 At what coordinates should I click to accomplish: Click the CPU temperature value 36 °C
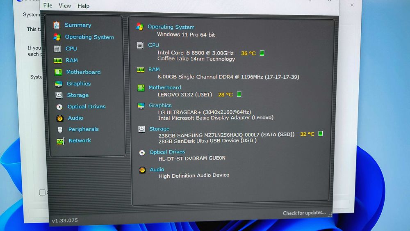(248, 53)
